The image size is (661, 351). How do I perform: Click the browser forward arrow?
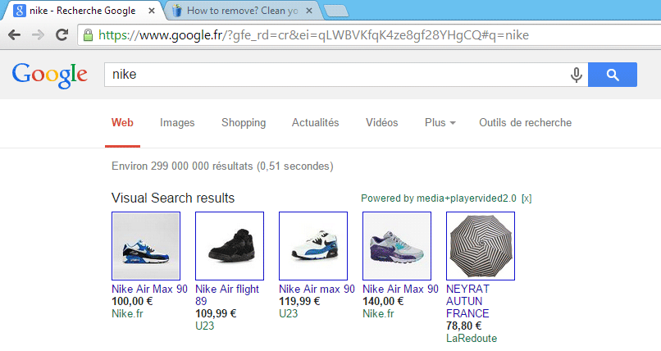(38, 35)
